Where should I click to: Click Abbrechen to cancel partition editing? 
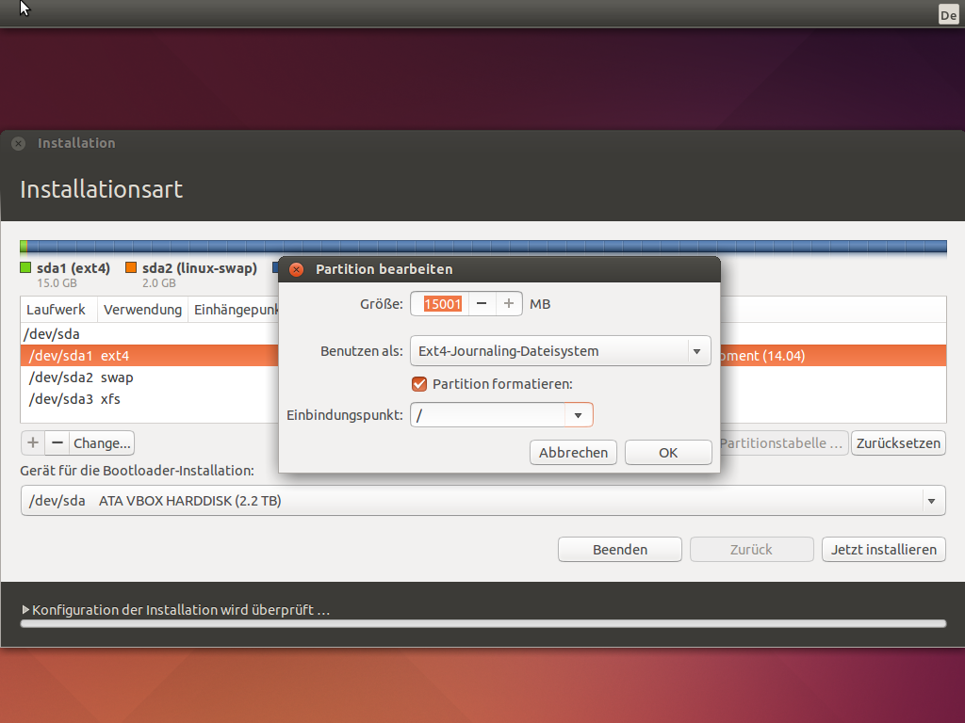pyautogui.click(x=573, y=452)
